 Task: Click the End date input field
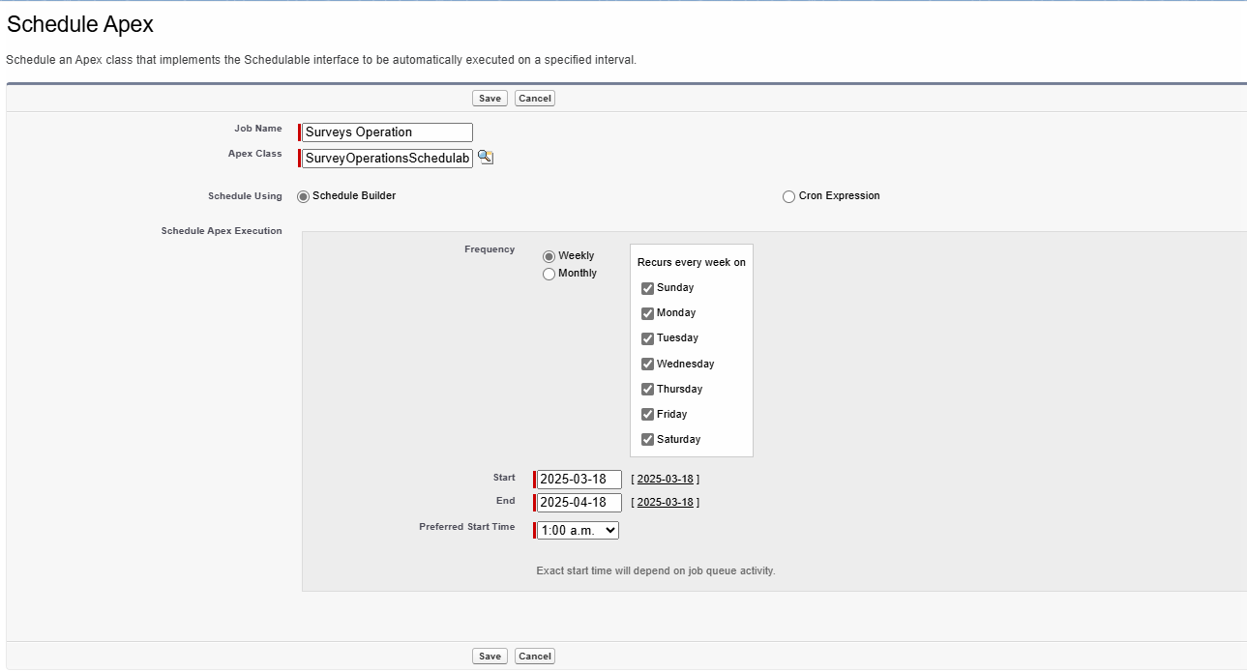[579, 502]
